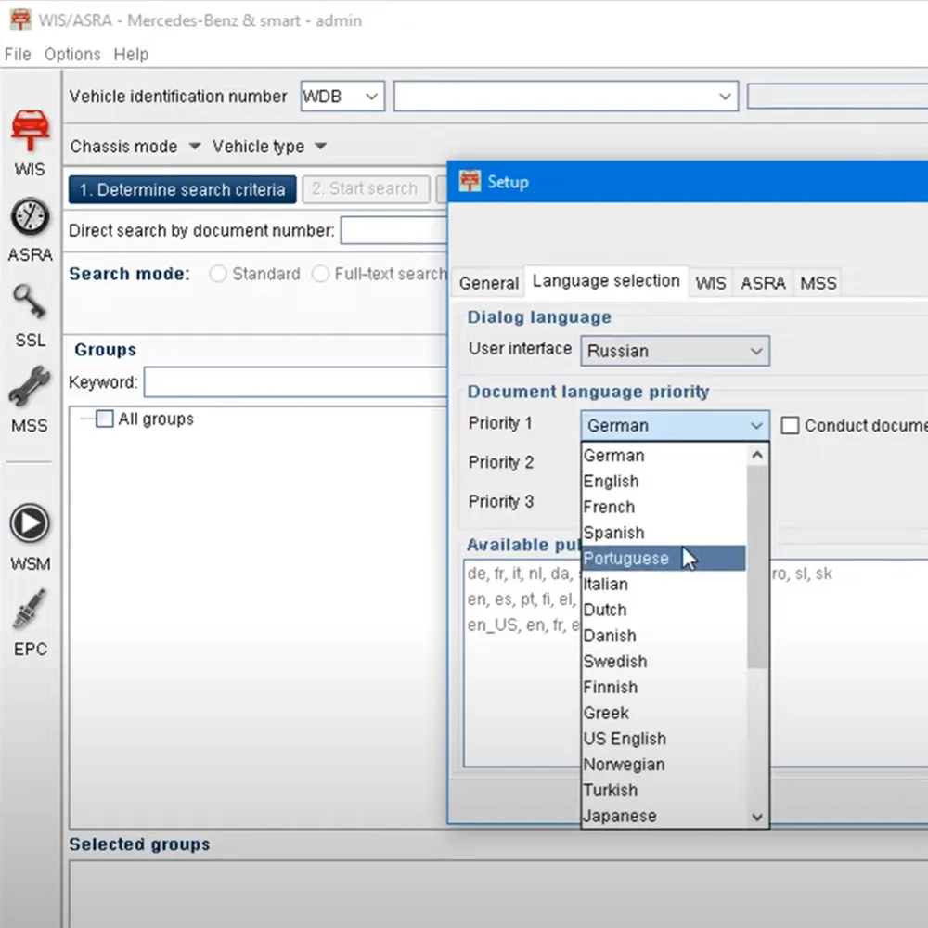
Task: Click the direct document number search field
Action: pyautogui.click(x=393, y=230)
